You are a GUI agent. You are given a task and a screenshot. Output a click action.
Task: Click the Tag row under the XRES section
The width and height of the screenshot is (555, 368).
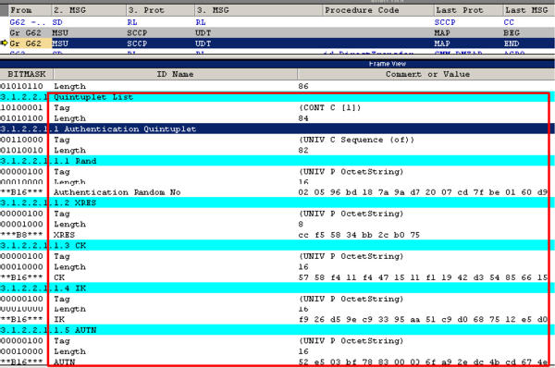[277, 214]
